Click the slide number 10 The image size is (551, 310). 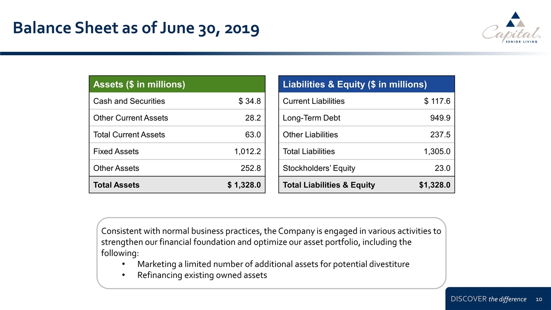tap(539, 299)
